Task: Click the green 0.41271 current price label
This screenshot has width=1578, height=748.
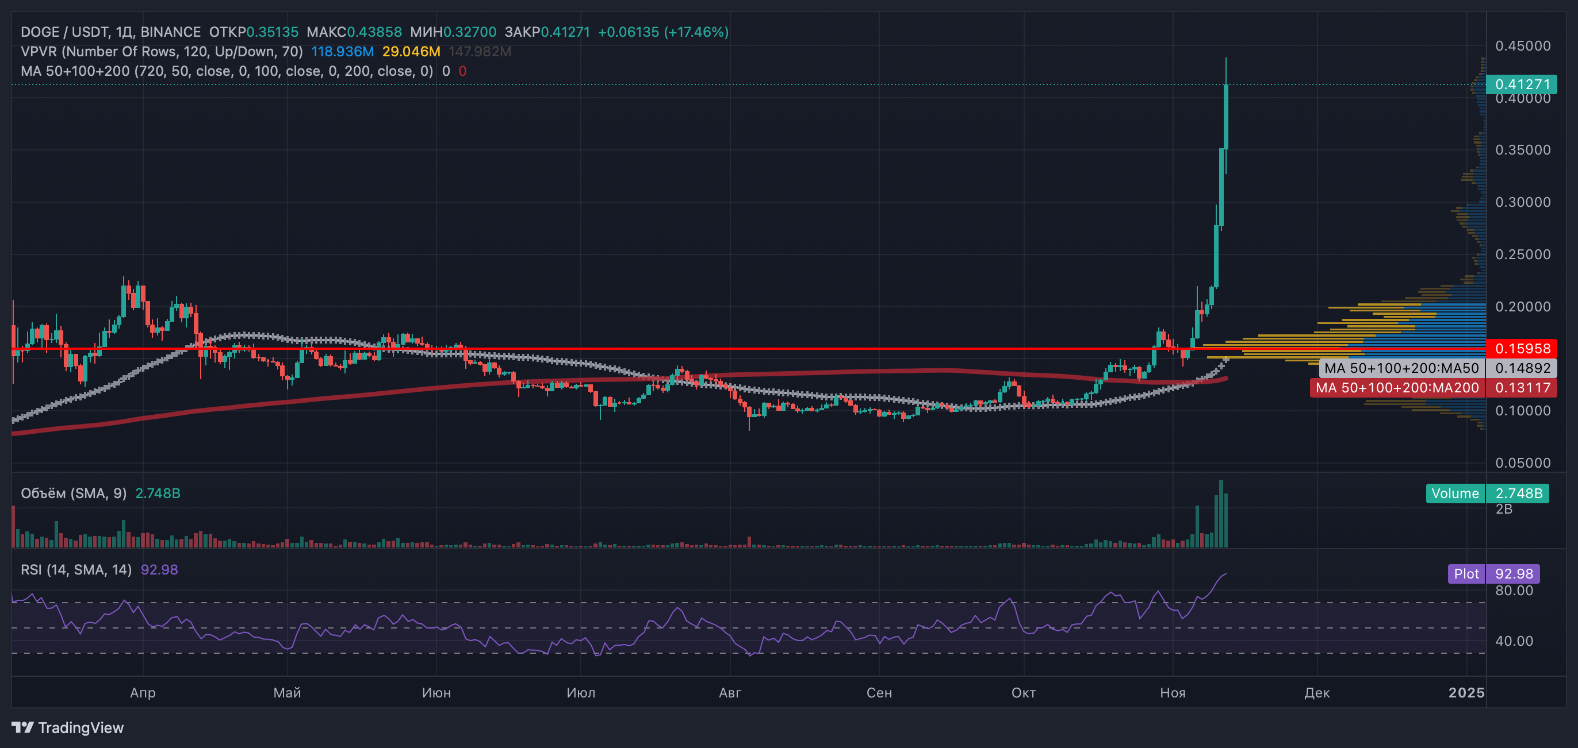Action: 1522,84
